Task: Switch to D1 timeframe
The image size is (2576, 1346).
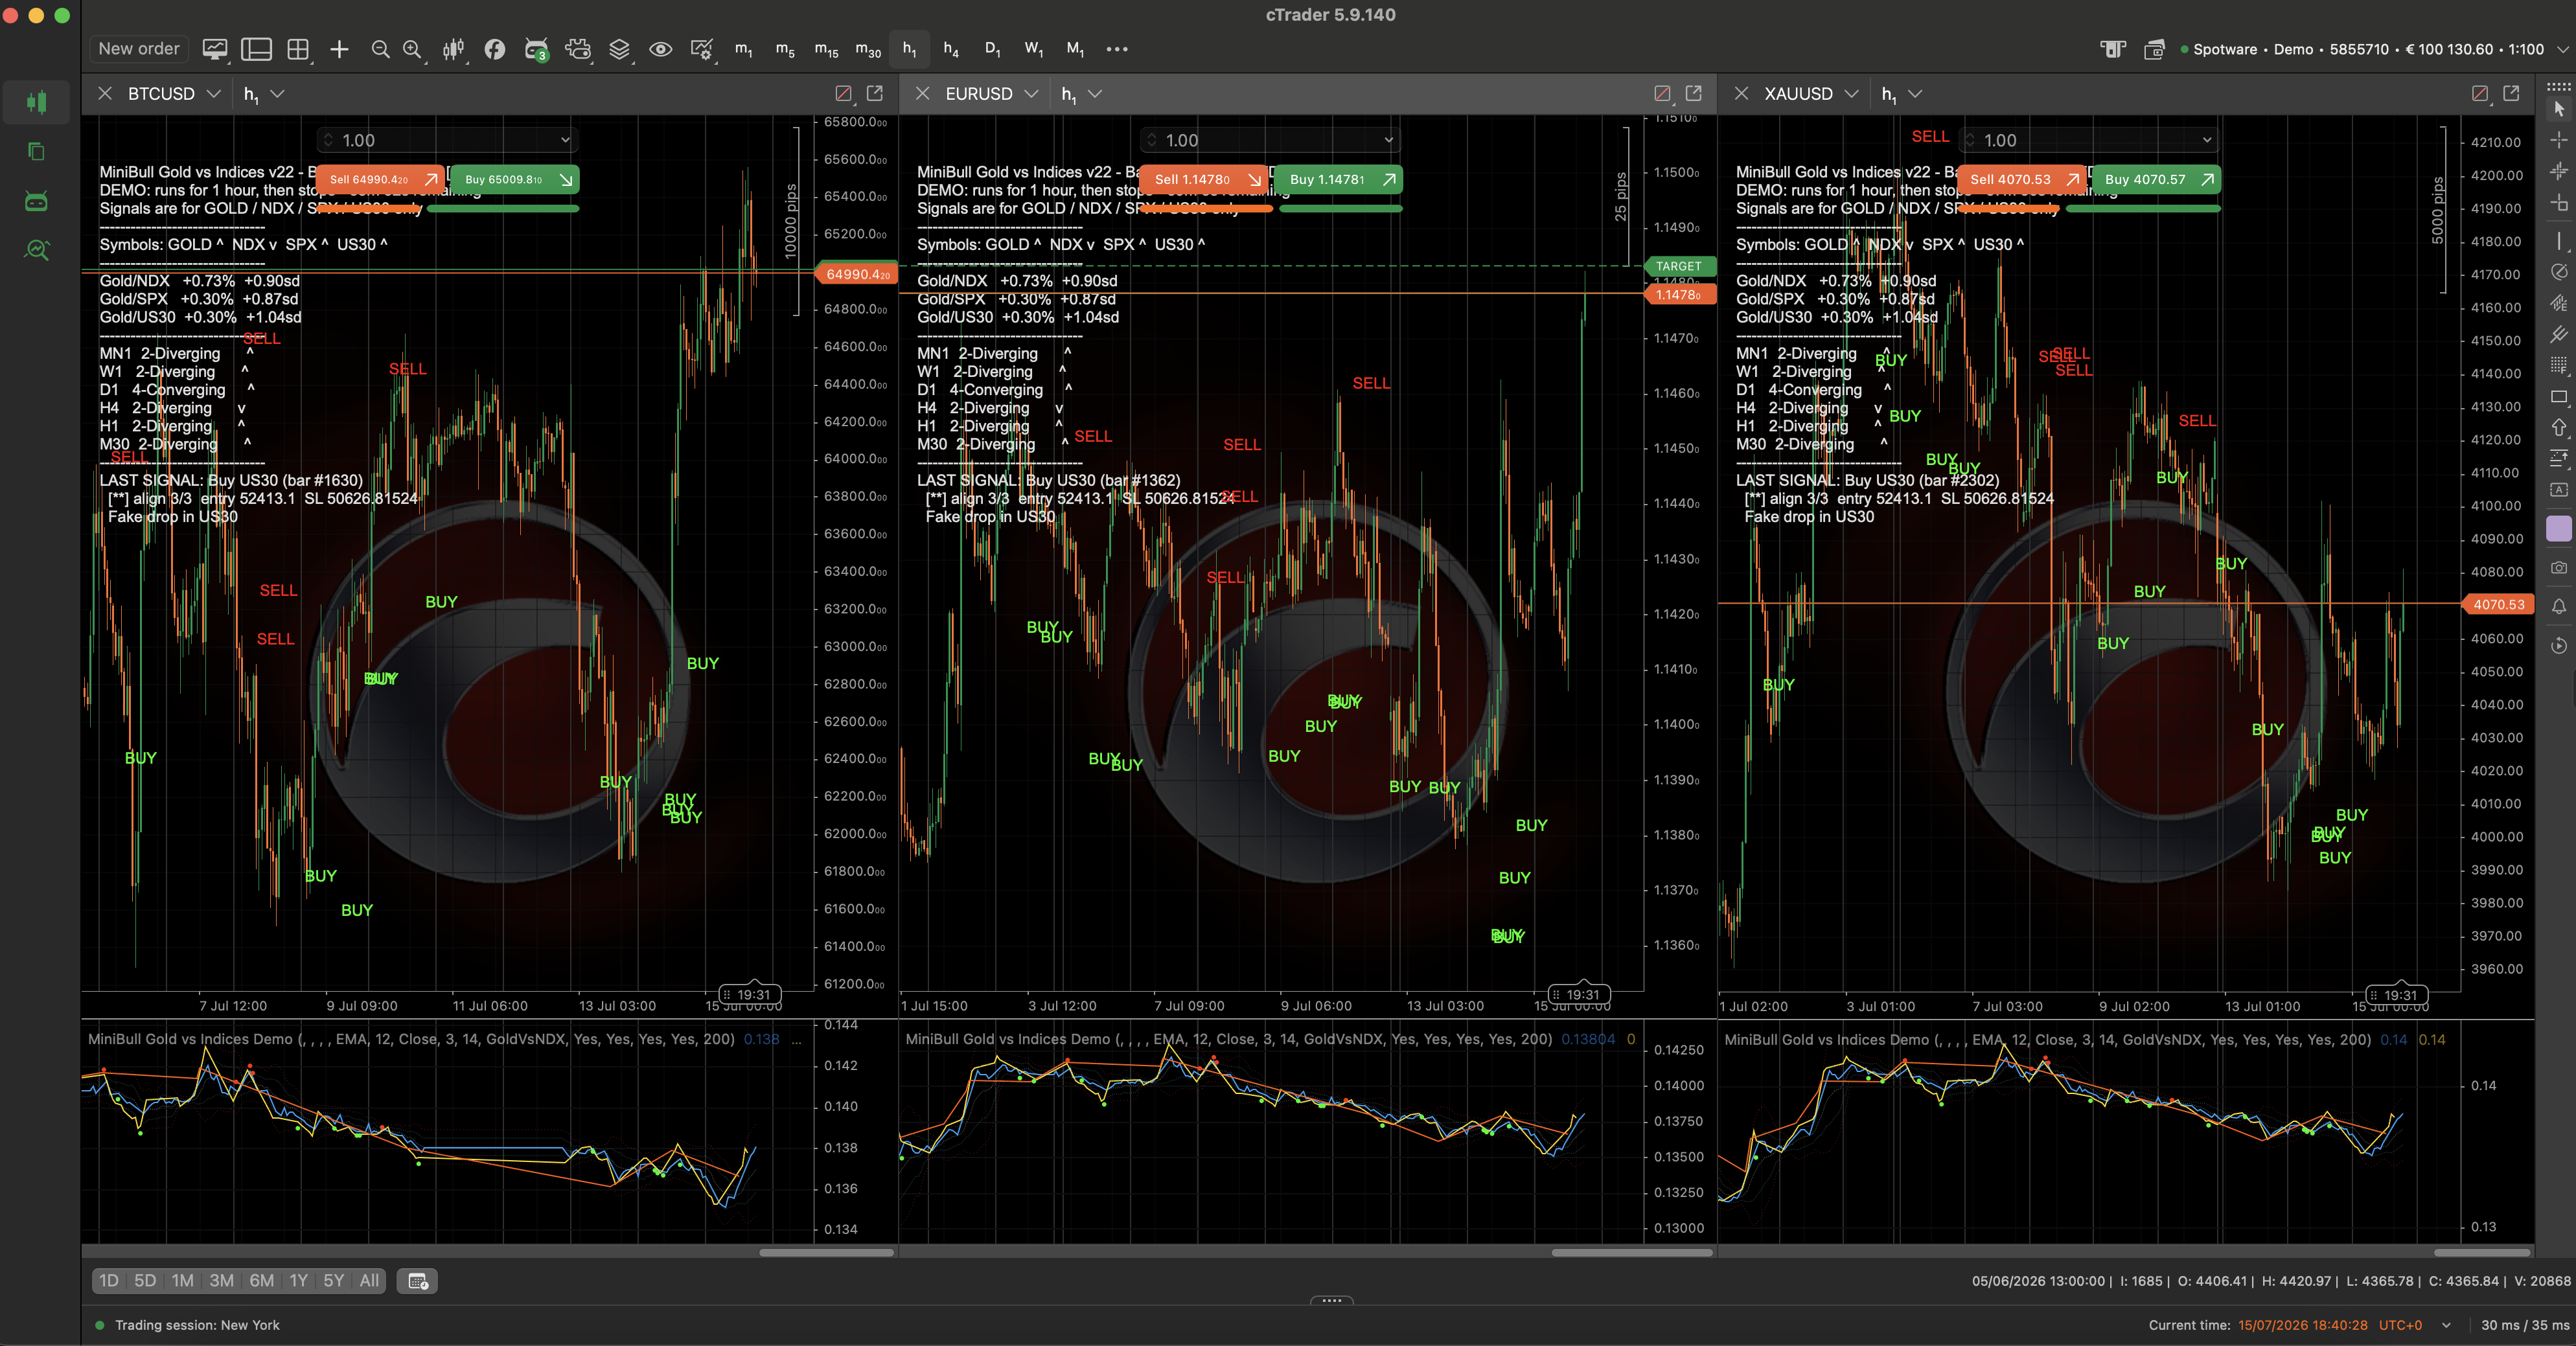Action: click(x=992, y=49)
